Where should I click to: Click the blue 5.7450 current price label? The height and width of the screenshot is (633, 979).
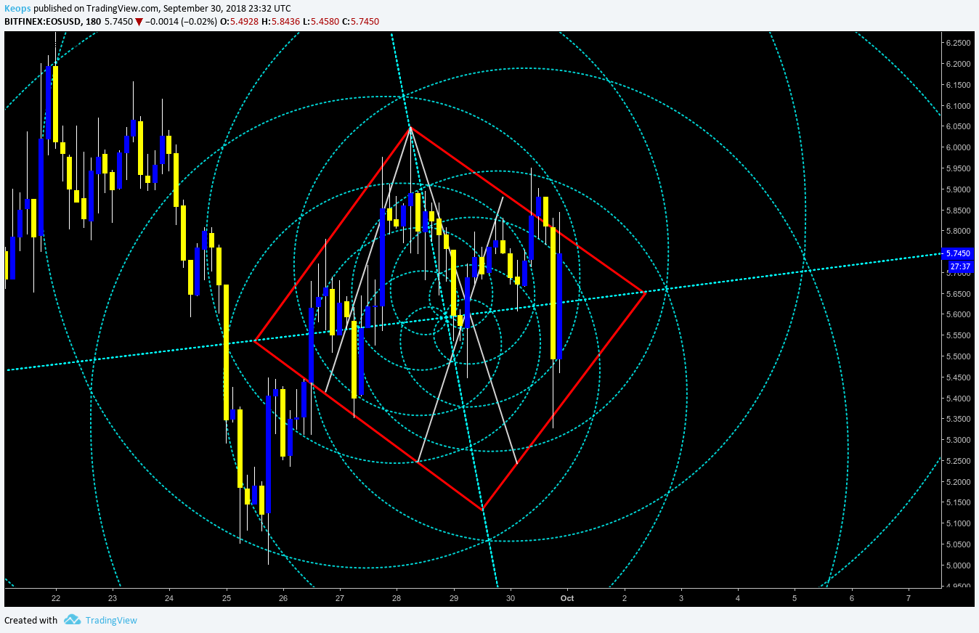click(959, 253)
